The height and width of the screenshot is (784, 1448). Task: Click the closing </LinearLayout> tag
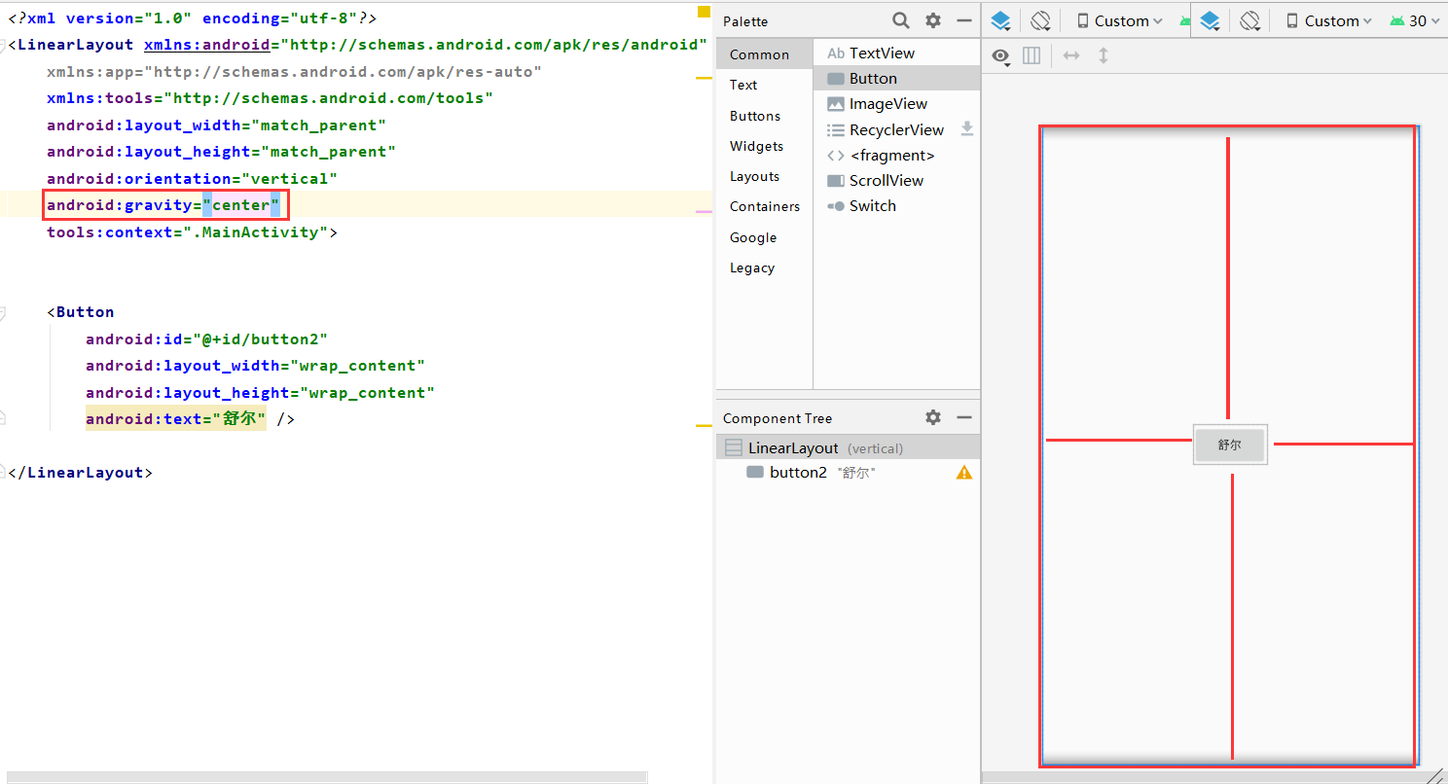point(81,473)
